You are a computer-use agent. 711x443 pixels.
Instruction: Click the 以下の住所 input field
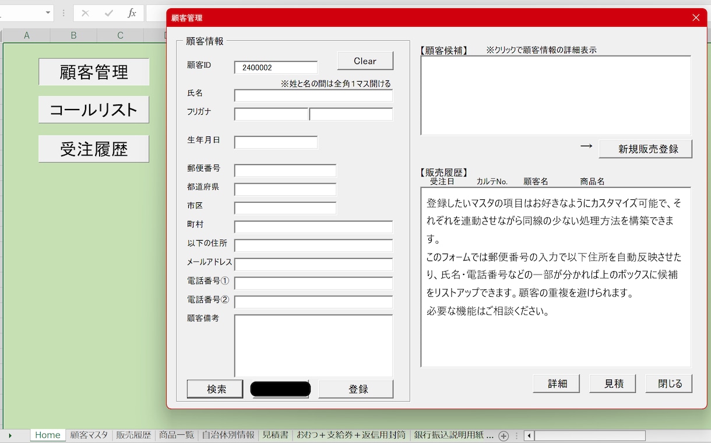314,245
